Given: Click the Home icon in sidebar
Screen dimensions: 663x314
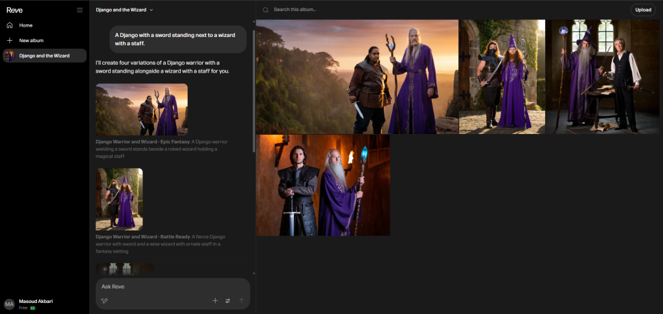Looking at the screenshot, I should click(x=10, y=25).
